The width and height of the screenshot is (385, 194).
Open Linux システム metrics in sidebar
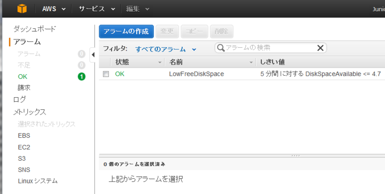[x=38, y=181]
